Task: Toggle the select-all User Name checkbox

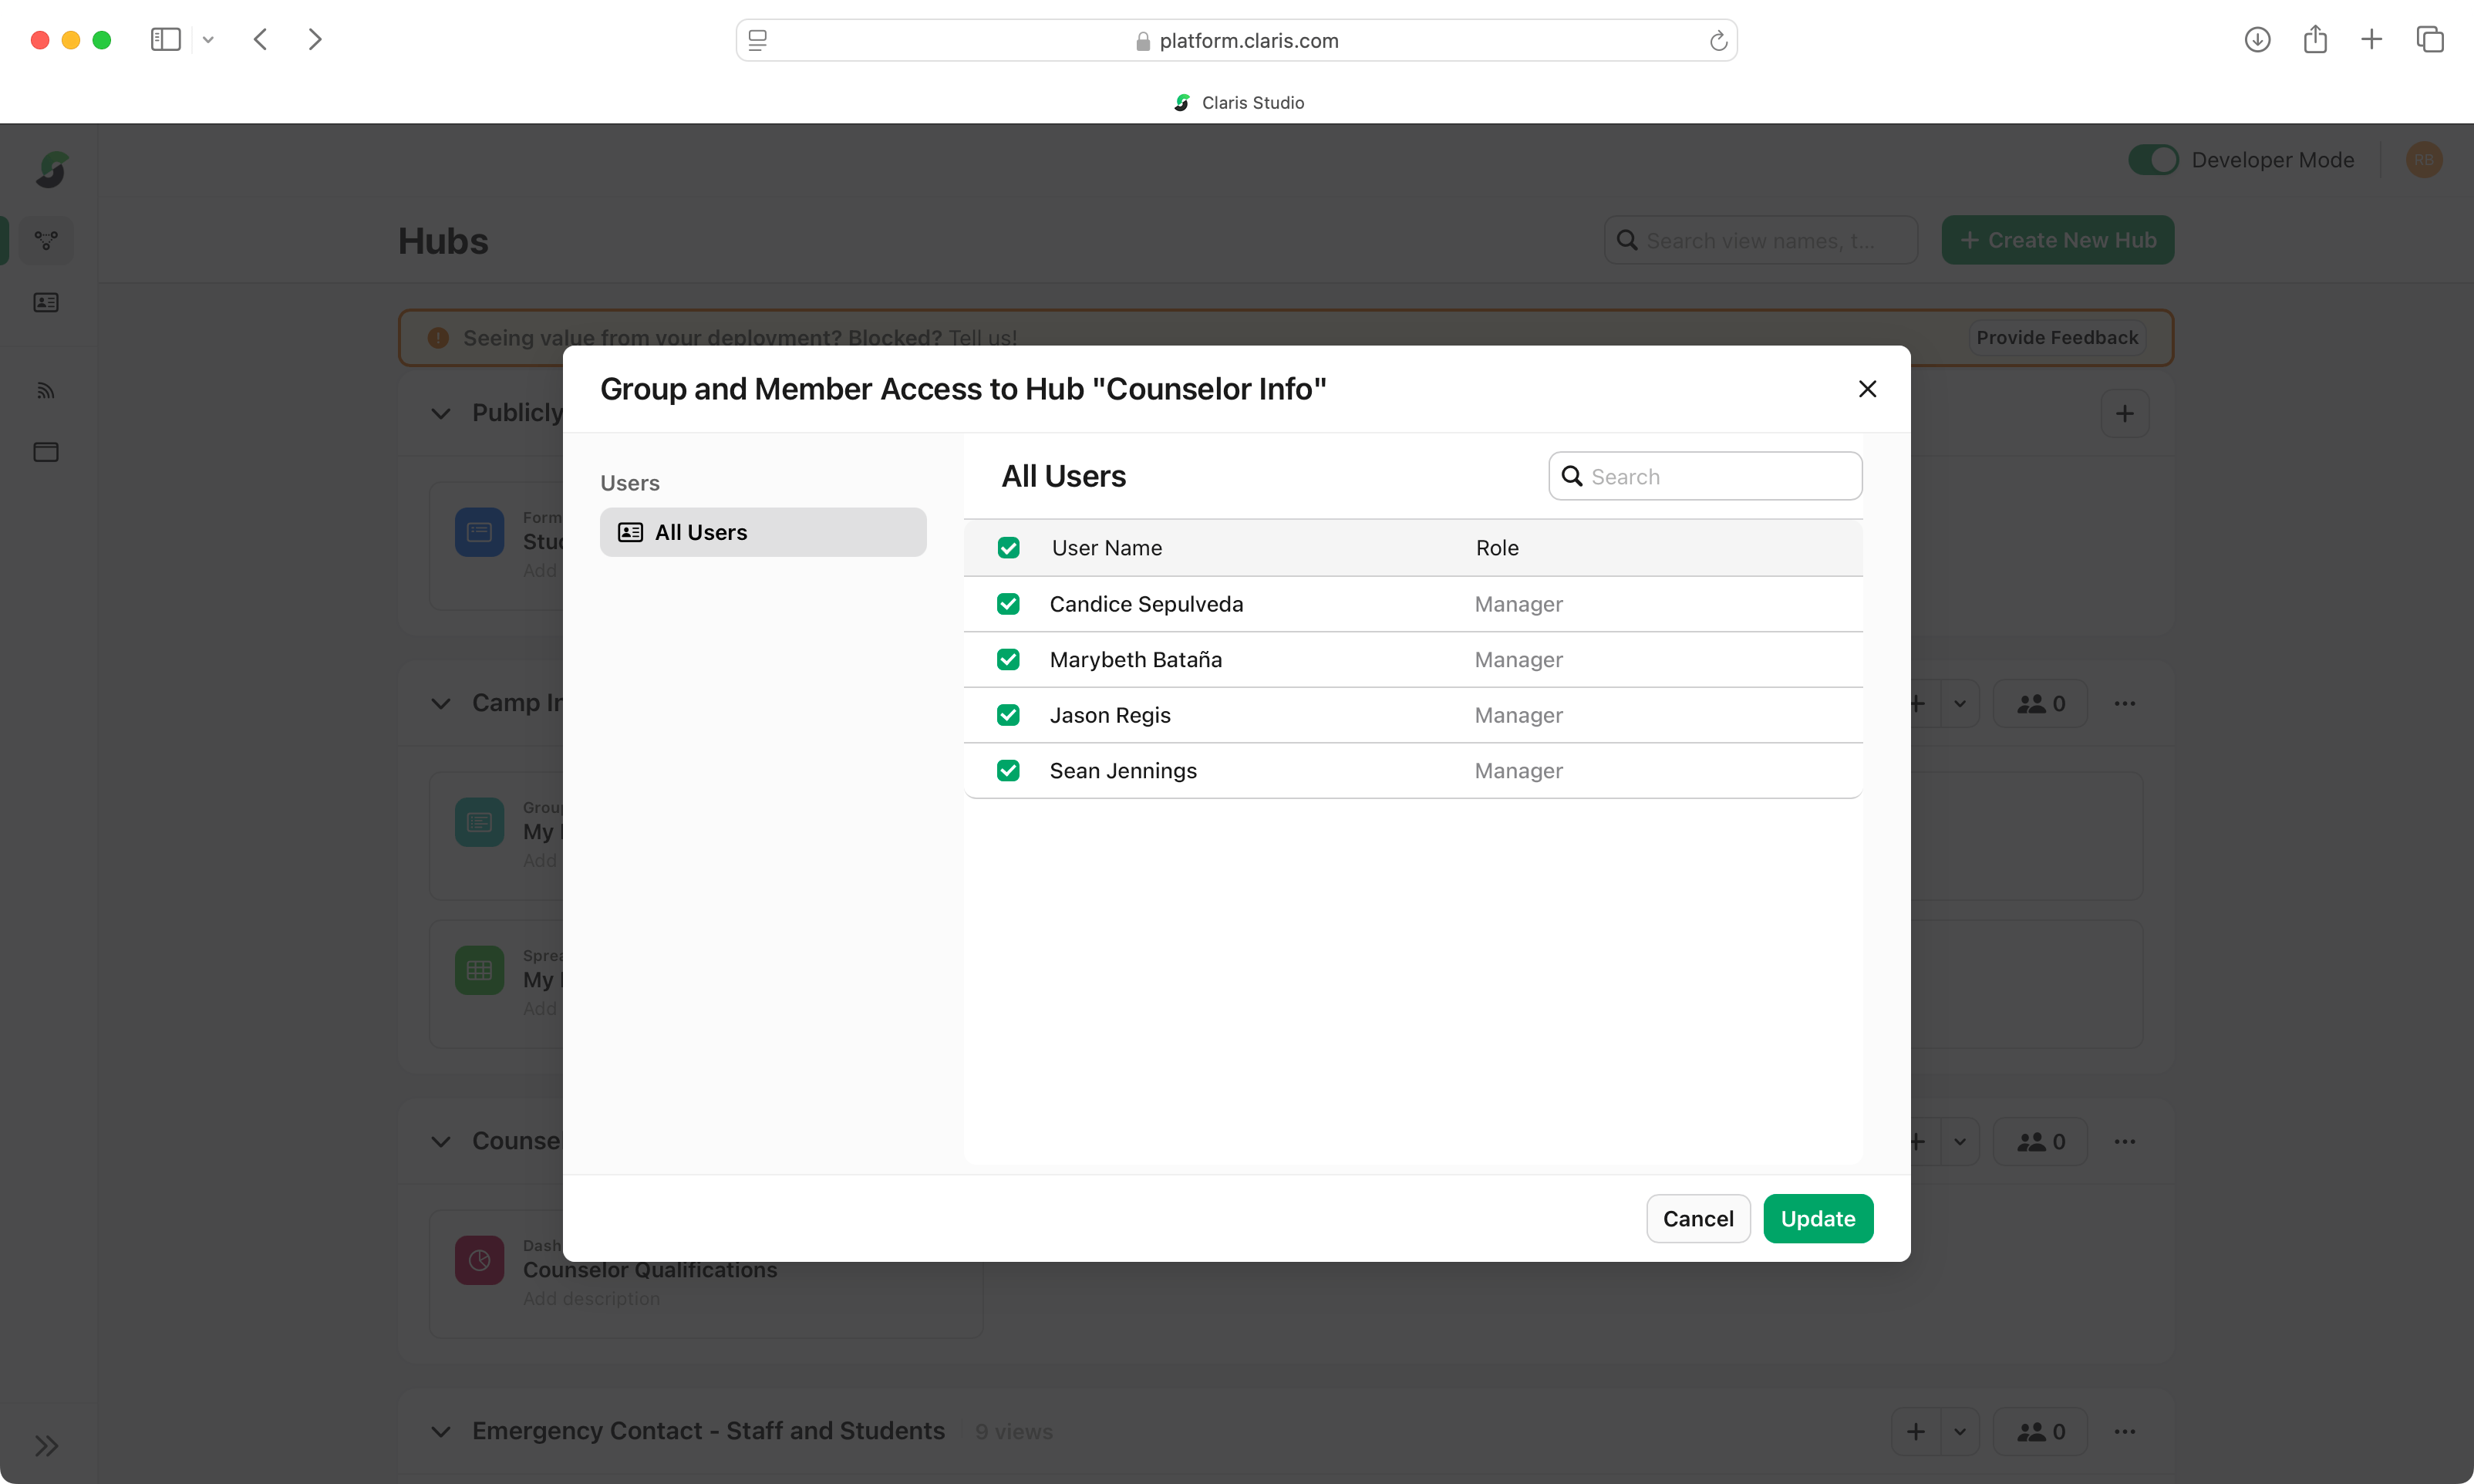Action: click(x=1008, y=548)
